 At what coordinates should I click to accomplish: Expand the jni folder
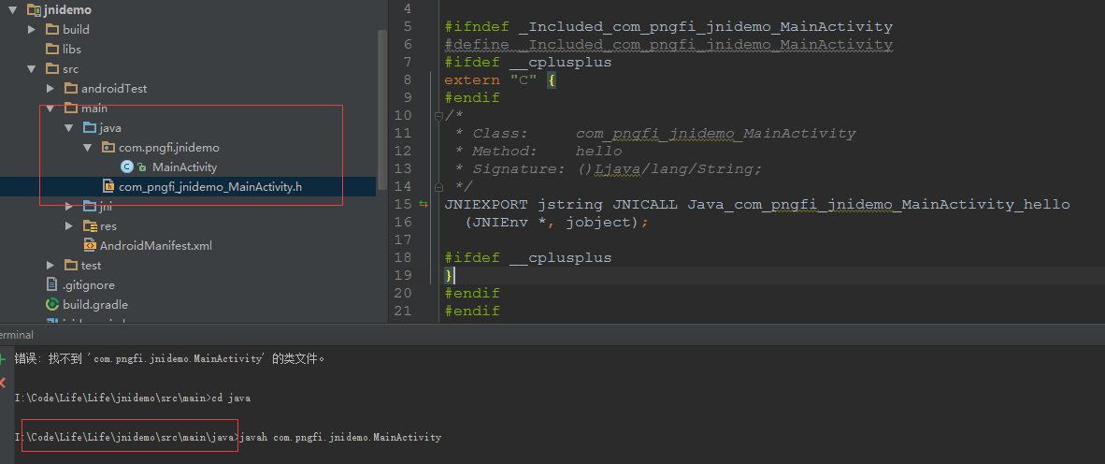pyautogui.click(x=69, y=207)
